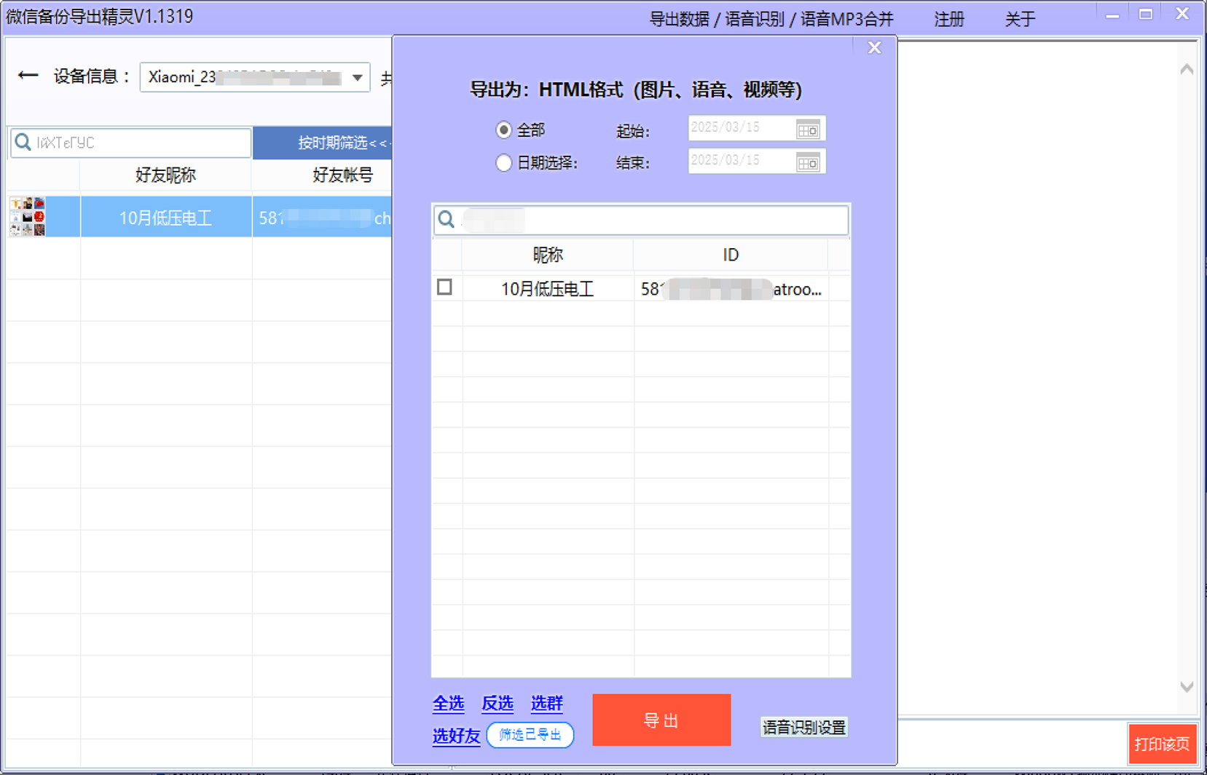Click the 选好友 link
Screen dimensions: 1207x775
click(x=456, y=736)
